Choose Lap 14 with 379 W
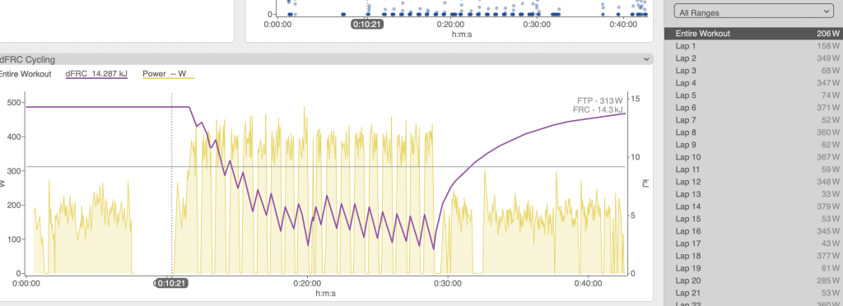This screenshot has width=843, height=306. (754, 206)
